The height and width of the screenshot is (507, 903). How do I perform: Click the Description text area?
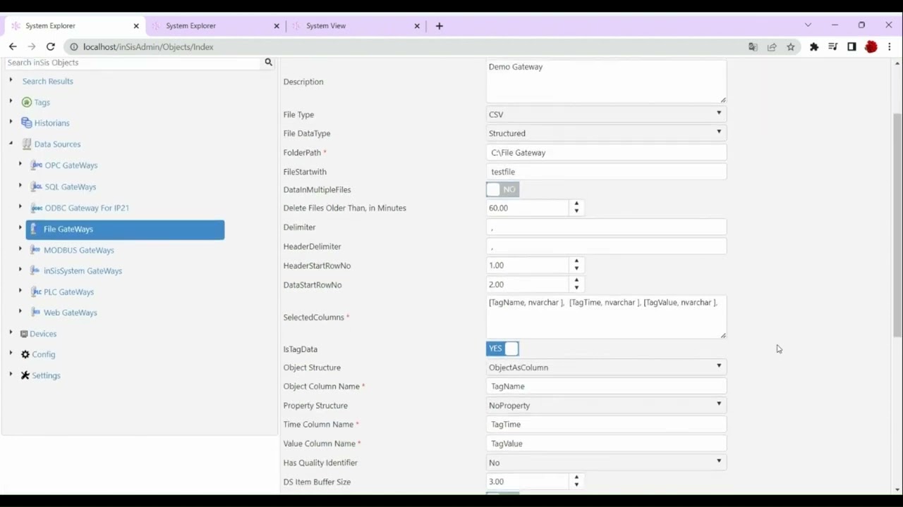click(606, 81)
